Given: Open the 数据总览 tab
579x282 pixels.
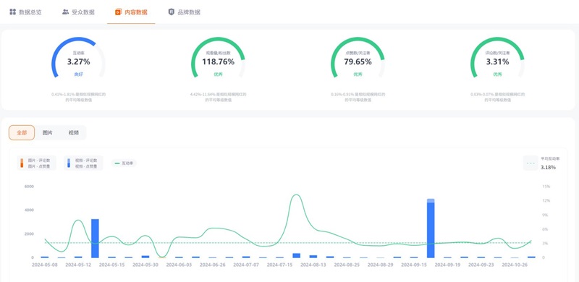Looking at the screenshot, I should 25,12.
